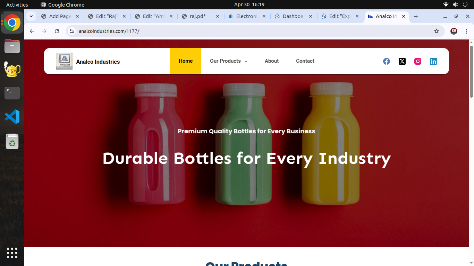This screenshot has height=266, width=474.
Task: Open the LinkedIn social icon
Action: click(433, 61)
